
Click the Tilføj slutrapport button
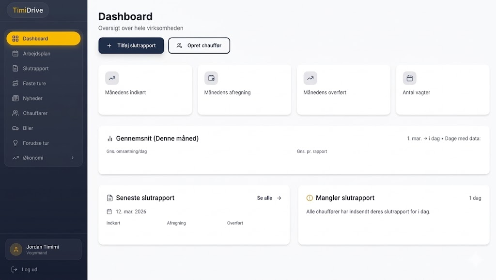tap(131, 45)
